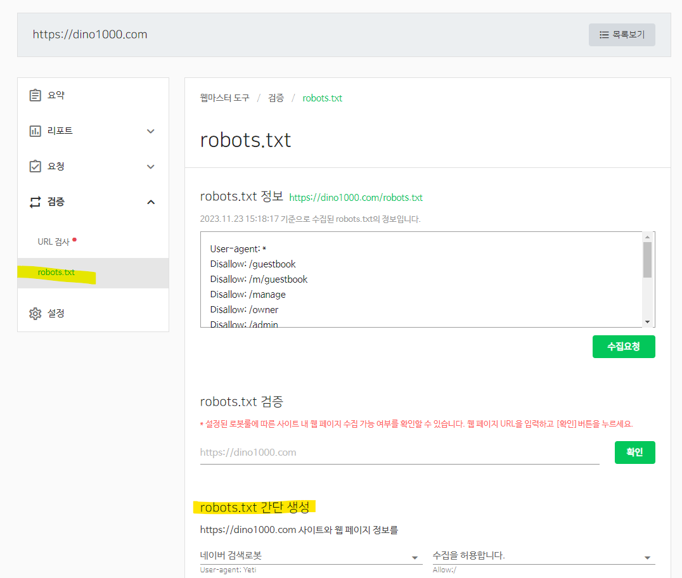Select URL 검사 in the sidebar
The image size is (682, 578).
click(55, 241)
